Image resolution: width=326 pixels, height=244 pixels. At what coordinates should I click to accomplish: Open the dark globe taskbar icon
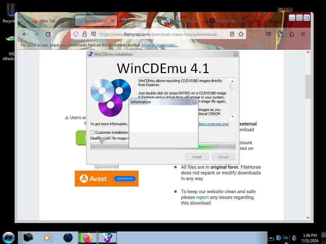pyautogui.click(x=68, y=238)
